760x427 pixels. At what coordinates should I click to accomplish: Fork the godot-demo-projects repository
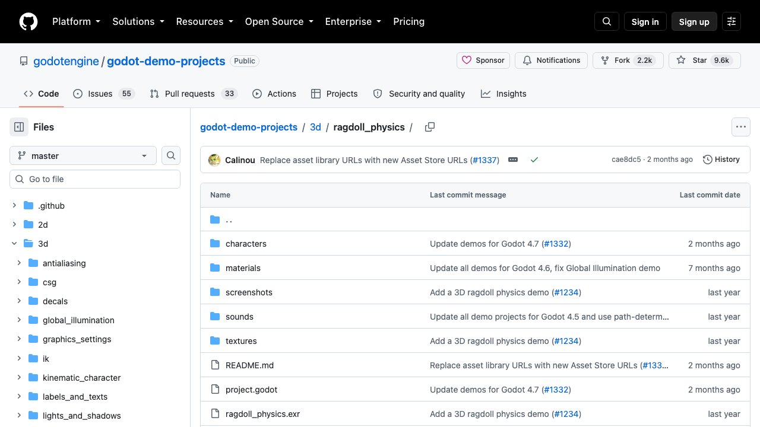point(628,60)
